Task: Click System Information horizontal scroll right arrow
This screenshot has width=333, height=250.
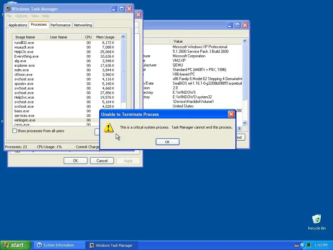Action: (x=239, y=128)
